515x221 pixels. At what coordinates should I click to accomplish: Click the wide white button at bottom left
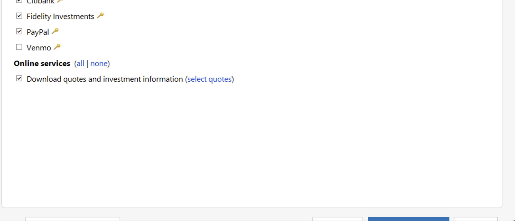(x=73, y=219)
